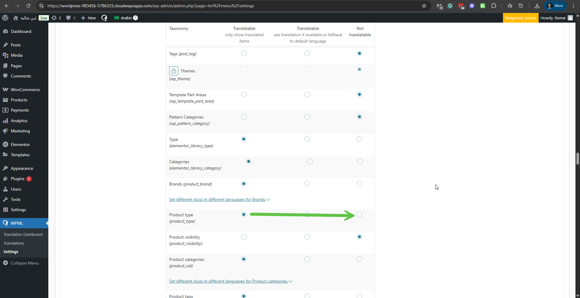
Task: Expand the Brands different slugs section
Action: click(219, 199)
